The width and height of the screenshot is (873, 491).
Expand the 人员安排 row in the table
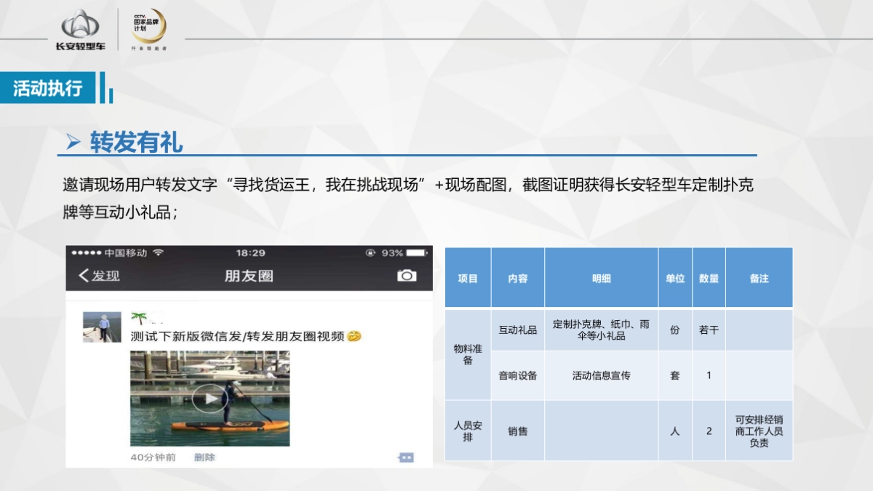[x=467, y=431]
